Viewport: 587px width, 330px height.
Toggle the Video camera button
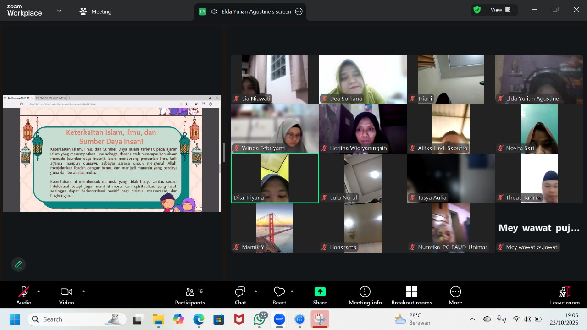click(66, 296)
